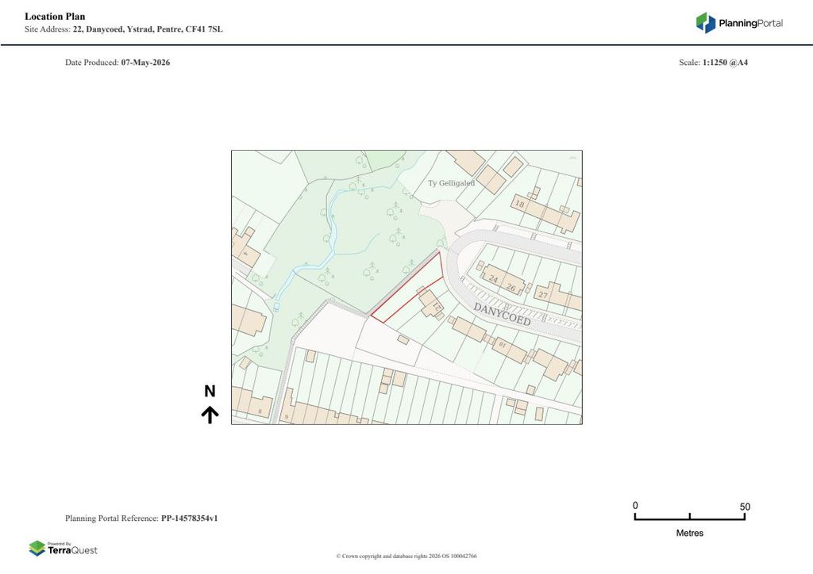Viewport: 813px width, 574px height.
Task: Select the site address text
Action: pyautogui.click(x=123, y=29)
